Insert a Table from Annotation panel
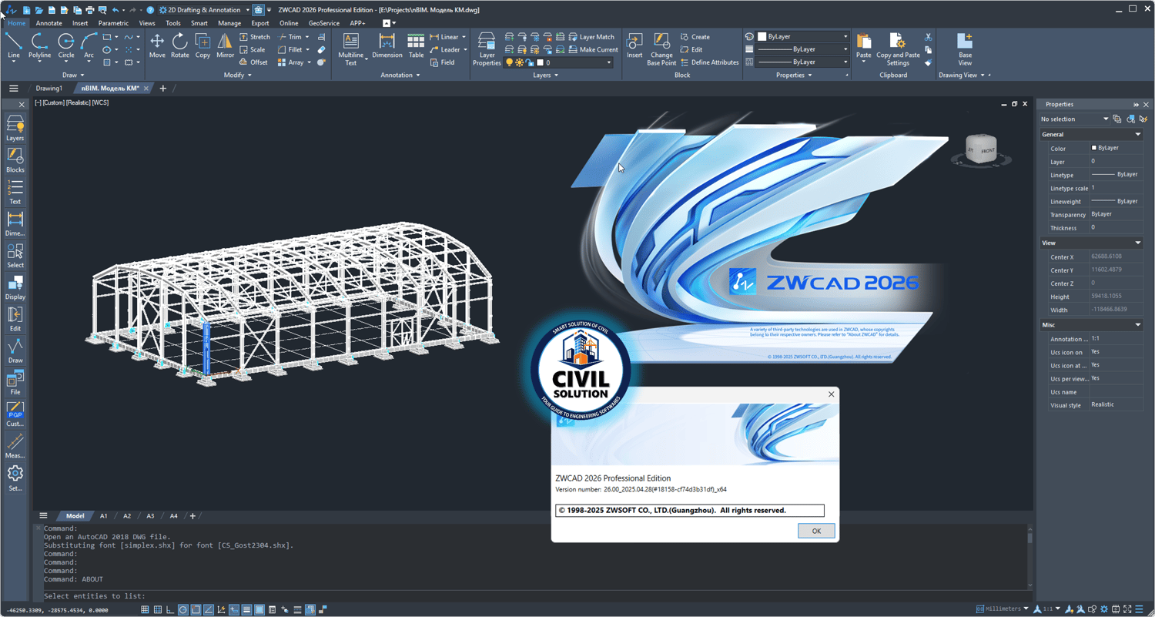This screenshot has height=617, width=1155. [x=416, y=45]
